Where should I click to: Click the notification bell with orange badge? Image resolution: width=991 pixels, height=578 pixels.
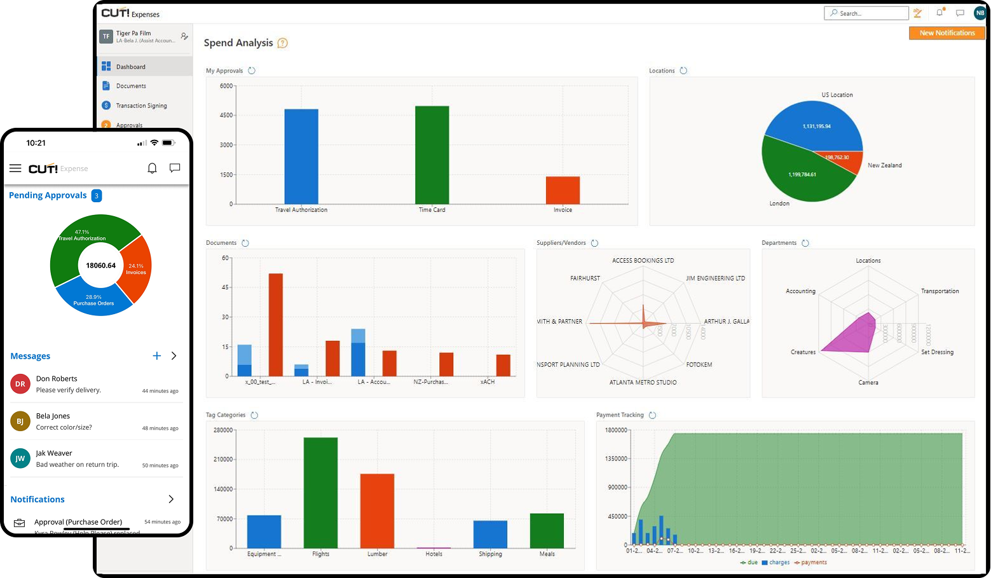point(940,13)
